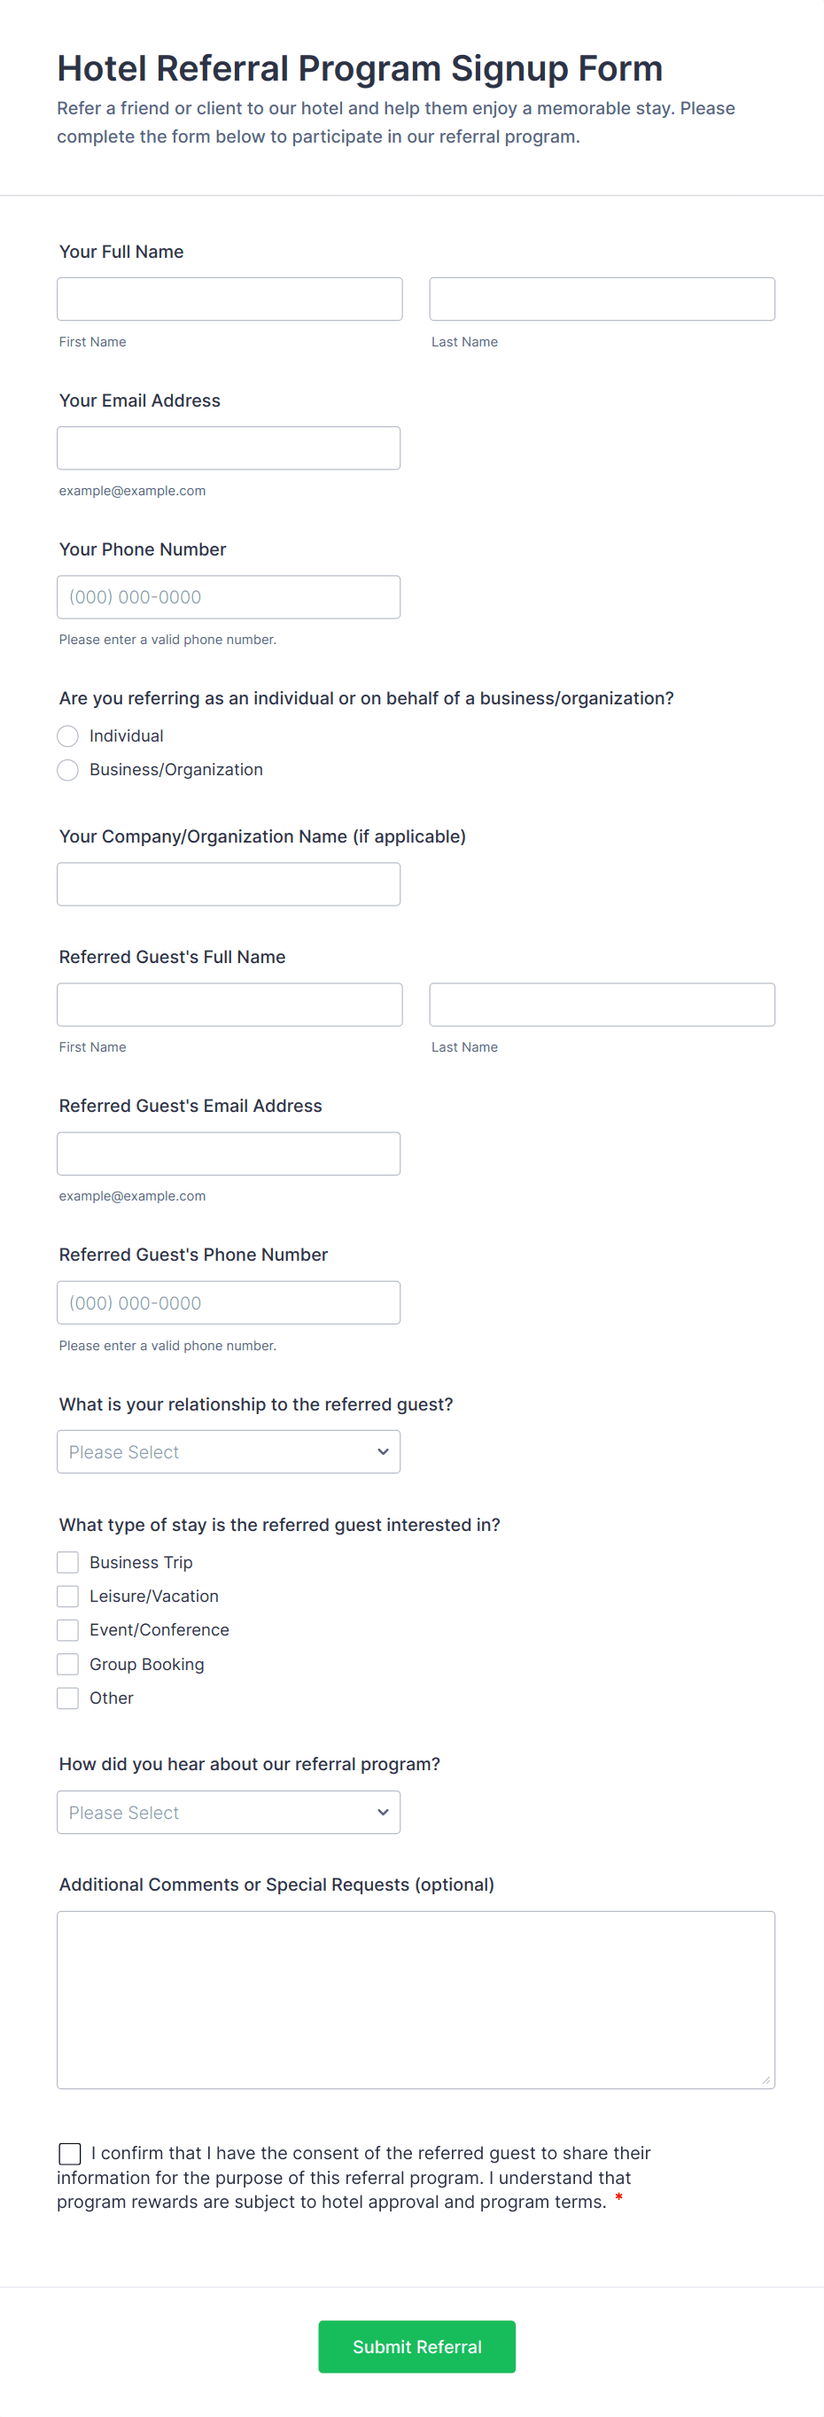The image size is (824, 2417).
Task: Click Referred Guest's Email Address field
Action: pyautogui.click(x=228, y=1154)
